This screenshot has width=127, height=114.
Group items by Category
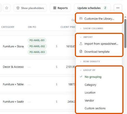(90, 85)
